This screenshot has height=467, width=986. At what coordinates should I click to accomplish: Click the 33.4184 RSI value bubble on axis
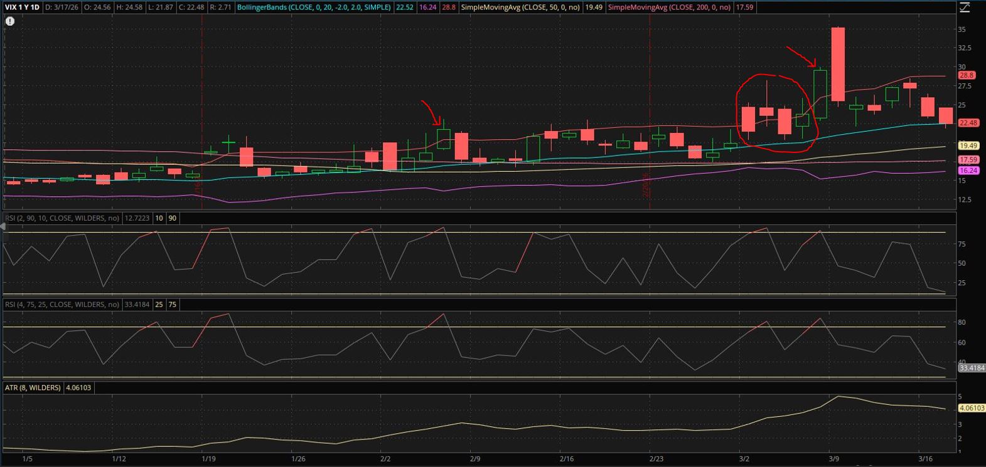(x=971, y=368)
